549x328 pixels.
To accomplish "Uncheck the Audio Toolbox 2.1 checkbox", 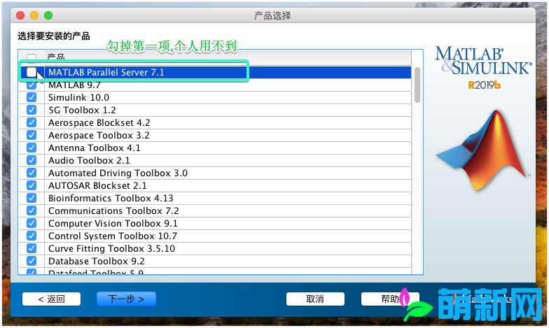I will (32, 160).
